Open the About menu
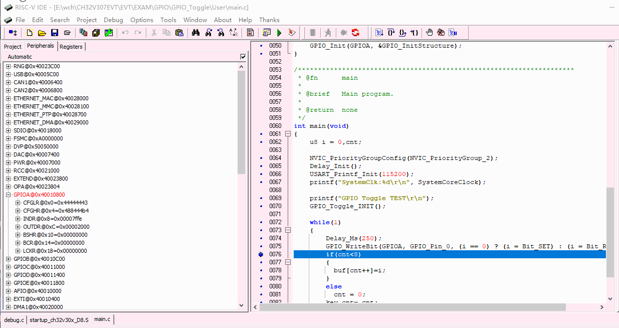Viewport: 619px width, 328px height. [x=223, y=20]
